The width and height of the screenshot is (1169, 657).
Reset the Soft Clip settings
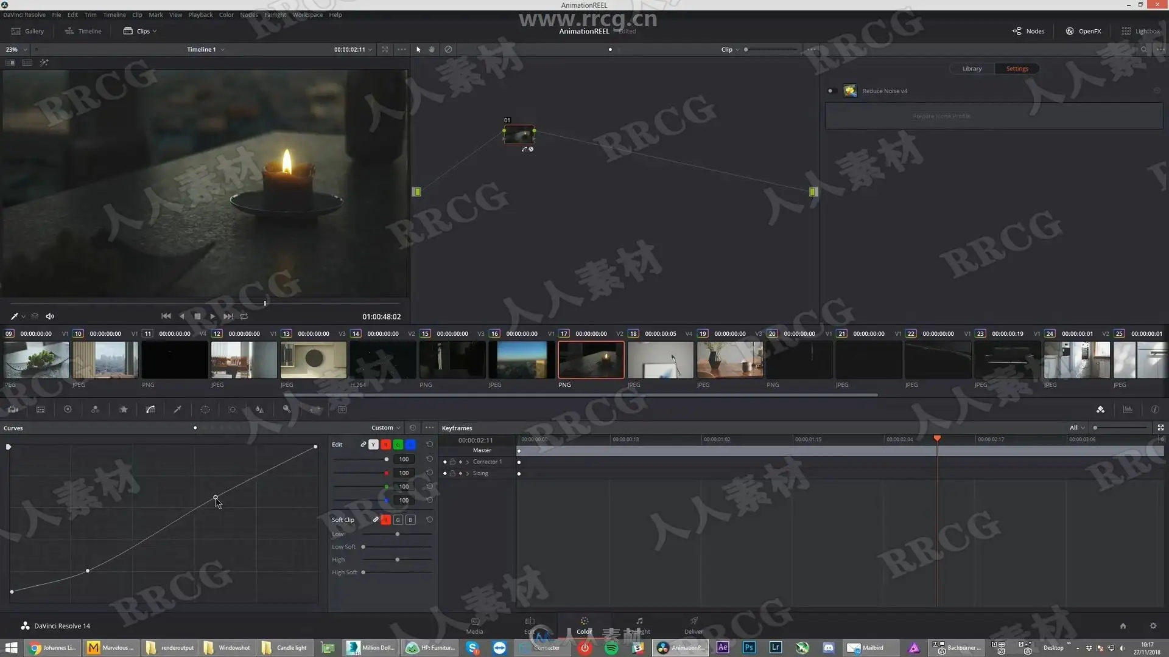[429, 520]
